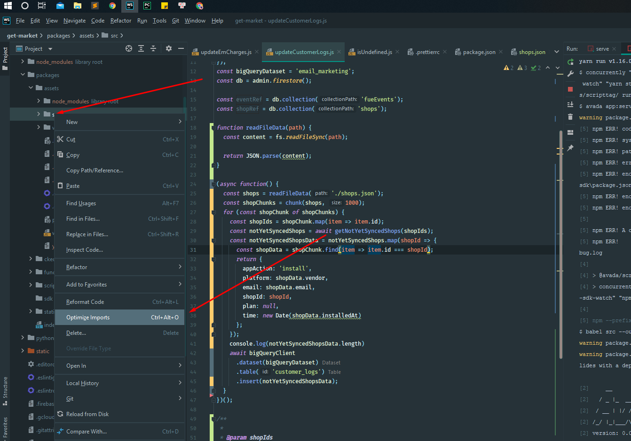
Task: Collapse the packages folder
Action: click(23, 75)
